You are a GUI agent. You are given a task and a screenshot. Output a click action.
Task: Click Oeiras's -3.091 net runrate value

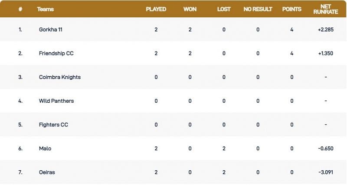click(x=326, y=172)
